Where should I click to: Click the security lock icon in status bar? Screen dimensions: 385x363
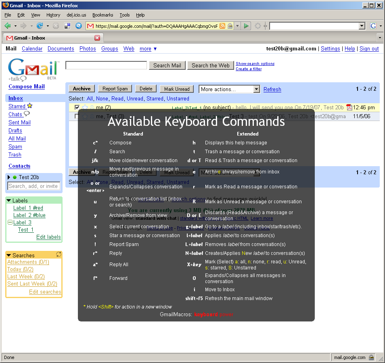pyautogui.click(x=372, y=357)
